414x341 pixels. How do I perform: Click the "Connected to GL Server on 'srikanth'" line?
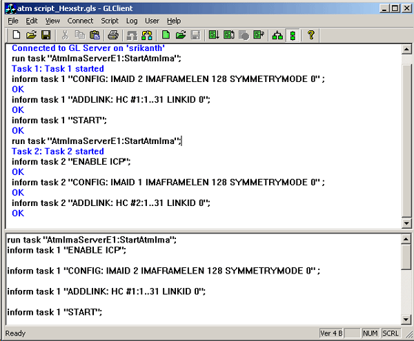click(88, 48)
